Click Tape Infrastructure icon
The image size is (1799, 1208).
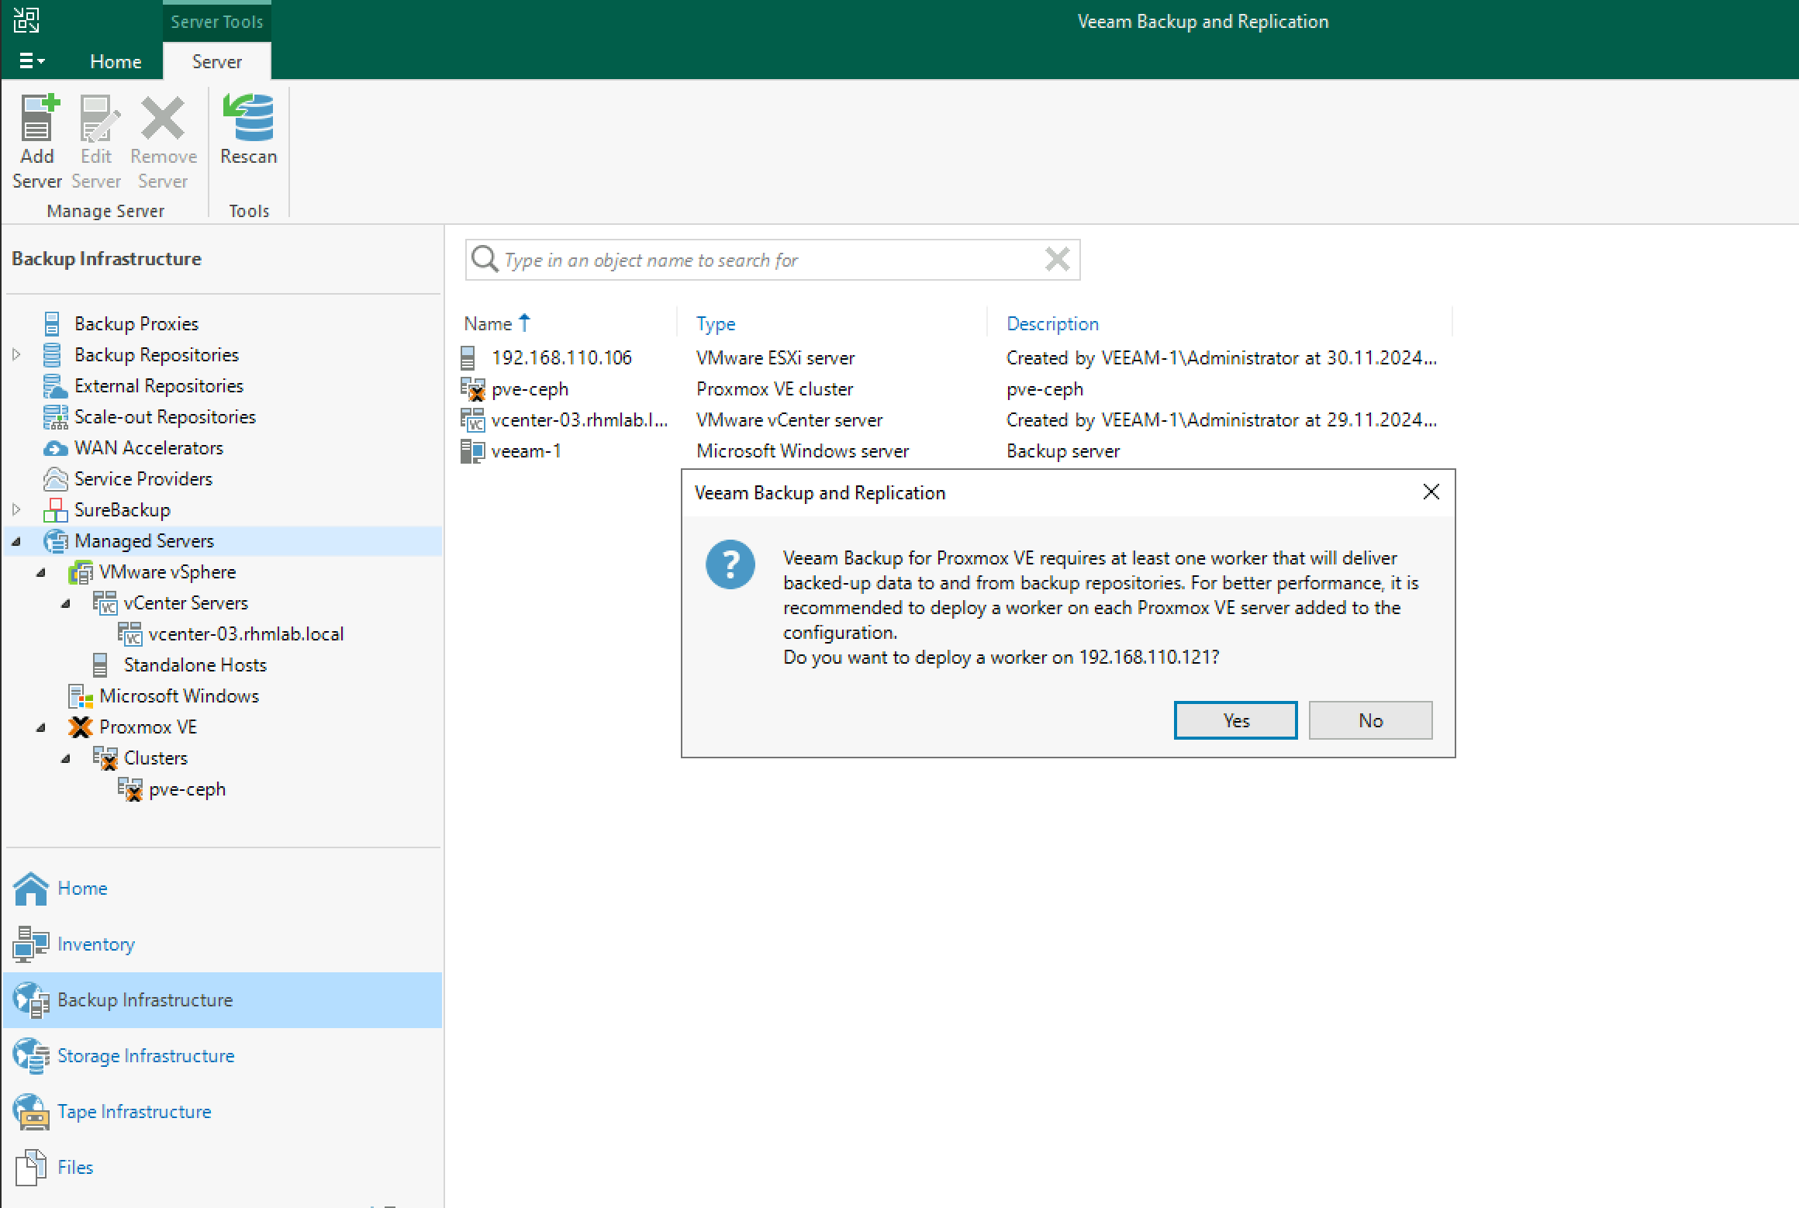(31, 1112)
